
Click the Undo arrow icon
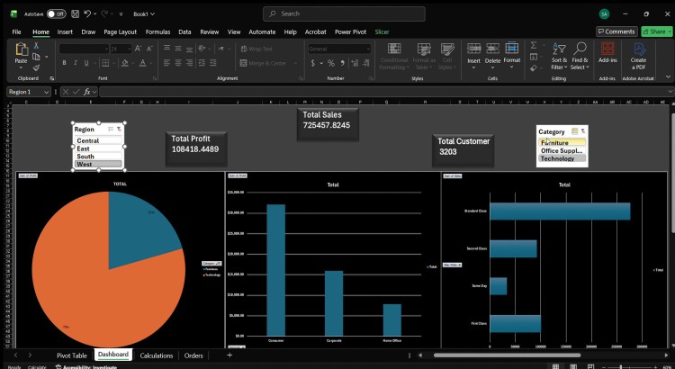(87, 13)
